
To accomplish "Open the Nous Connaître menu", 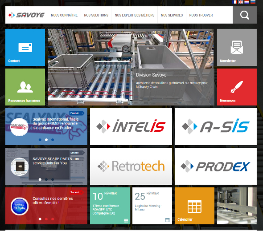I will tap(64, 15).
